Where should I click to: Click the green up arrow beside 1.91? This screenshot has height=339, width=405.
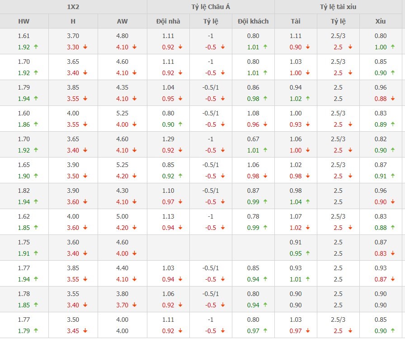click(35, 253)
